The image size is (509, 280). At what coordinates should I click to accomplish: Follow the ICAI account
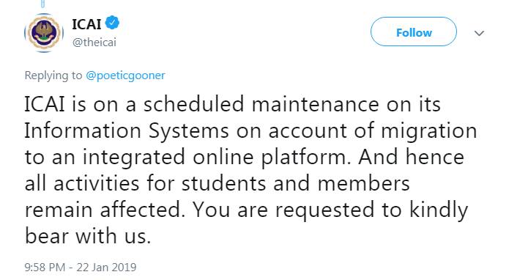(414, 32)
